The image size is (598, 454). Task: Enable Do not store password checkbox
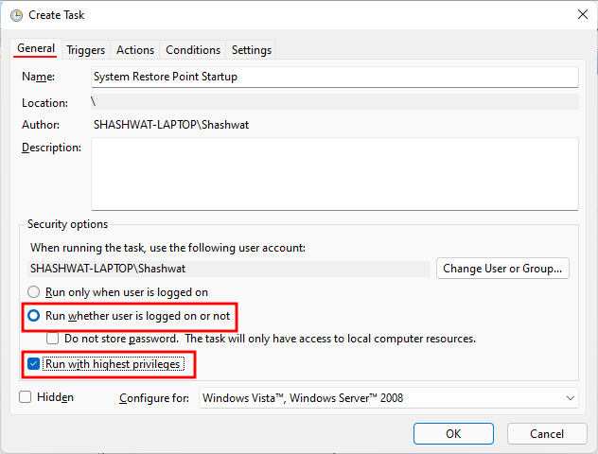coord(54,339)
